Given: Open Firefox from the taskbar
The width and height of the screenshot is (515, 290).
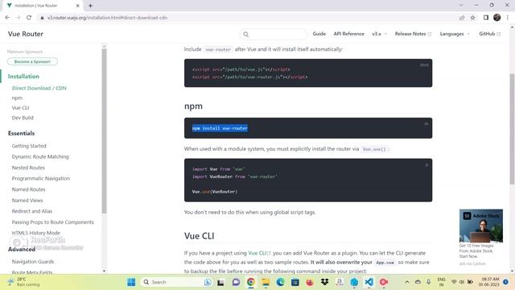Looking at the screenshot, I should click(x=310, y=282).
